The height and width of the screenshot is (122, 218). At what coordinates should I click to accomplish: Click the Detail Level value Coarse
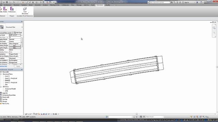(x=15, y=41)
